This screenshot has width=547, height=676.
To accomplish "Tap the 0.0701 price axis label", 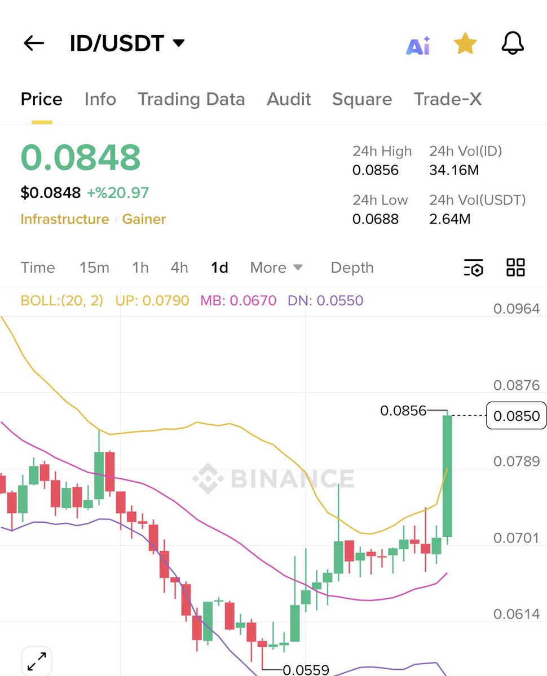I will [x=517, y=538].
